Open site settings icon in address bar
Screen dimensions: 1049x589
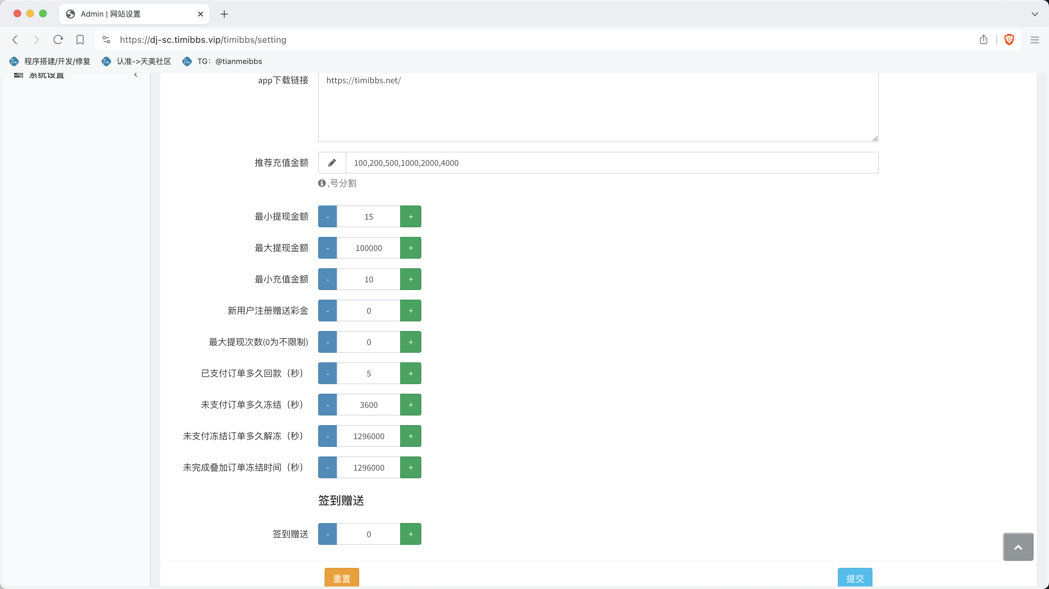(106, 39)
